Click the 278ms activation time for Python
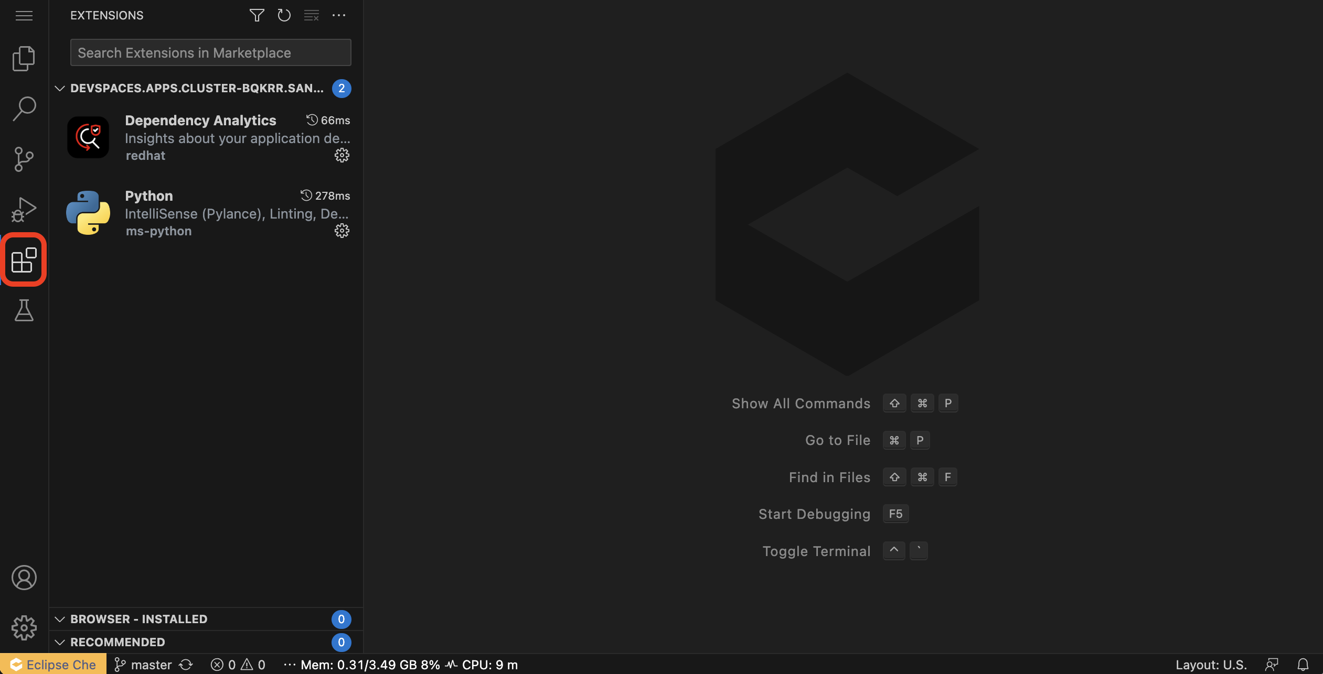The height and width of the screenshot is (674, 1323). click(325, 195)
